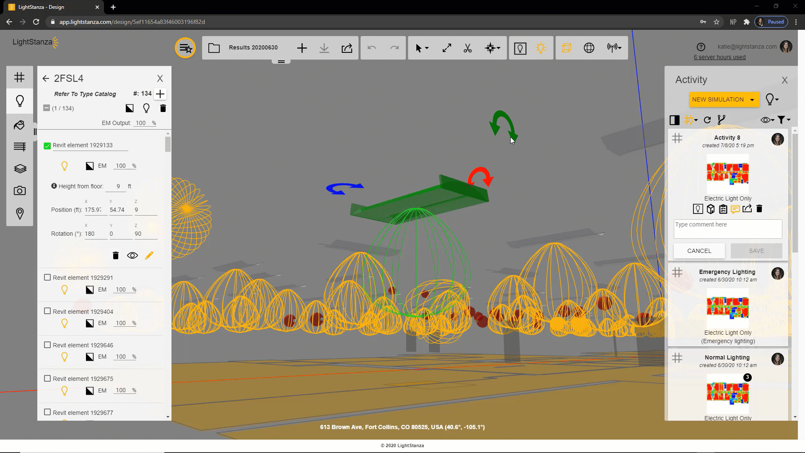Open the materials sidebar icon

19,125
